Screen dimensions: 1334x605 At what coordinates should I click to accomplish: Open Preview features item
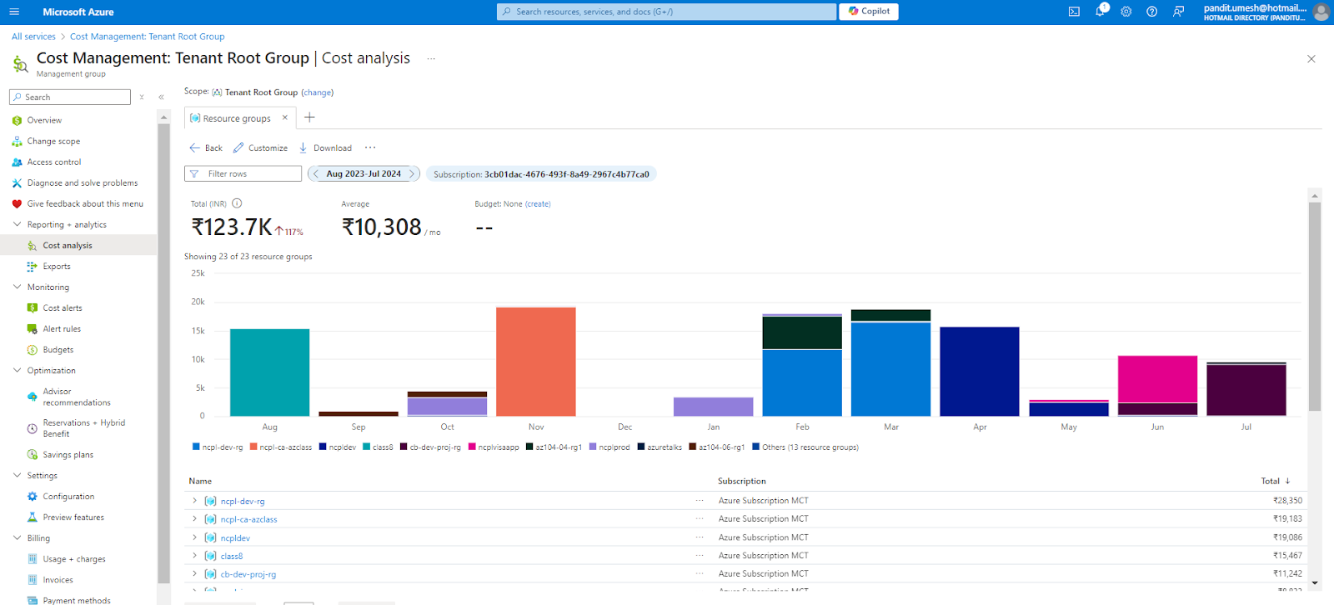73,517
